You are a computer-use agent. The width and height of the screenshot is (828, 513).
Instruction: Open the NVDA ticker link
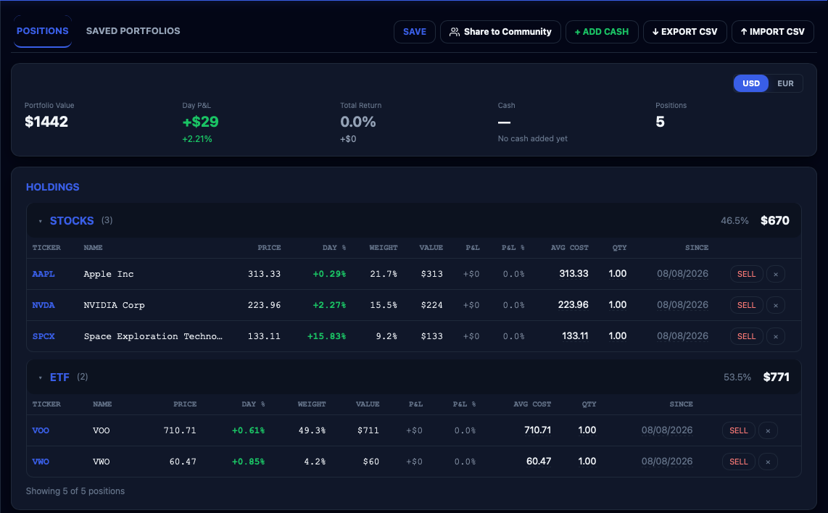44,305
